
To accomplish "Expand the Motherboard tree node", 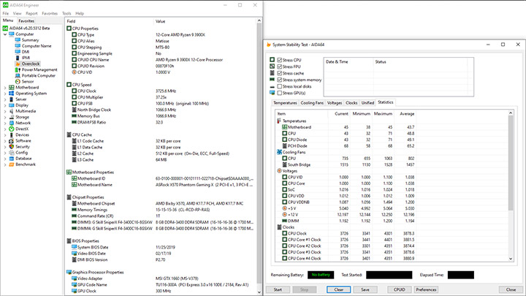I will [5, 87].
